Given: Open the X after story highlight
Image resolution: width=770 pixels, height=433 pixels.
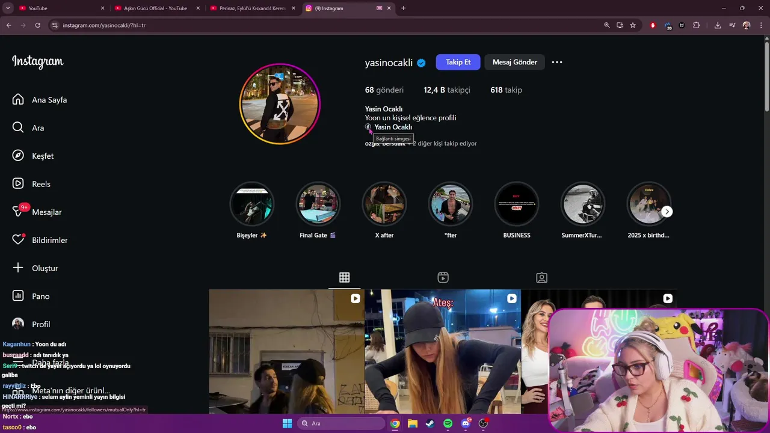Looking at the screenshot, I should [x=384, y=204].
